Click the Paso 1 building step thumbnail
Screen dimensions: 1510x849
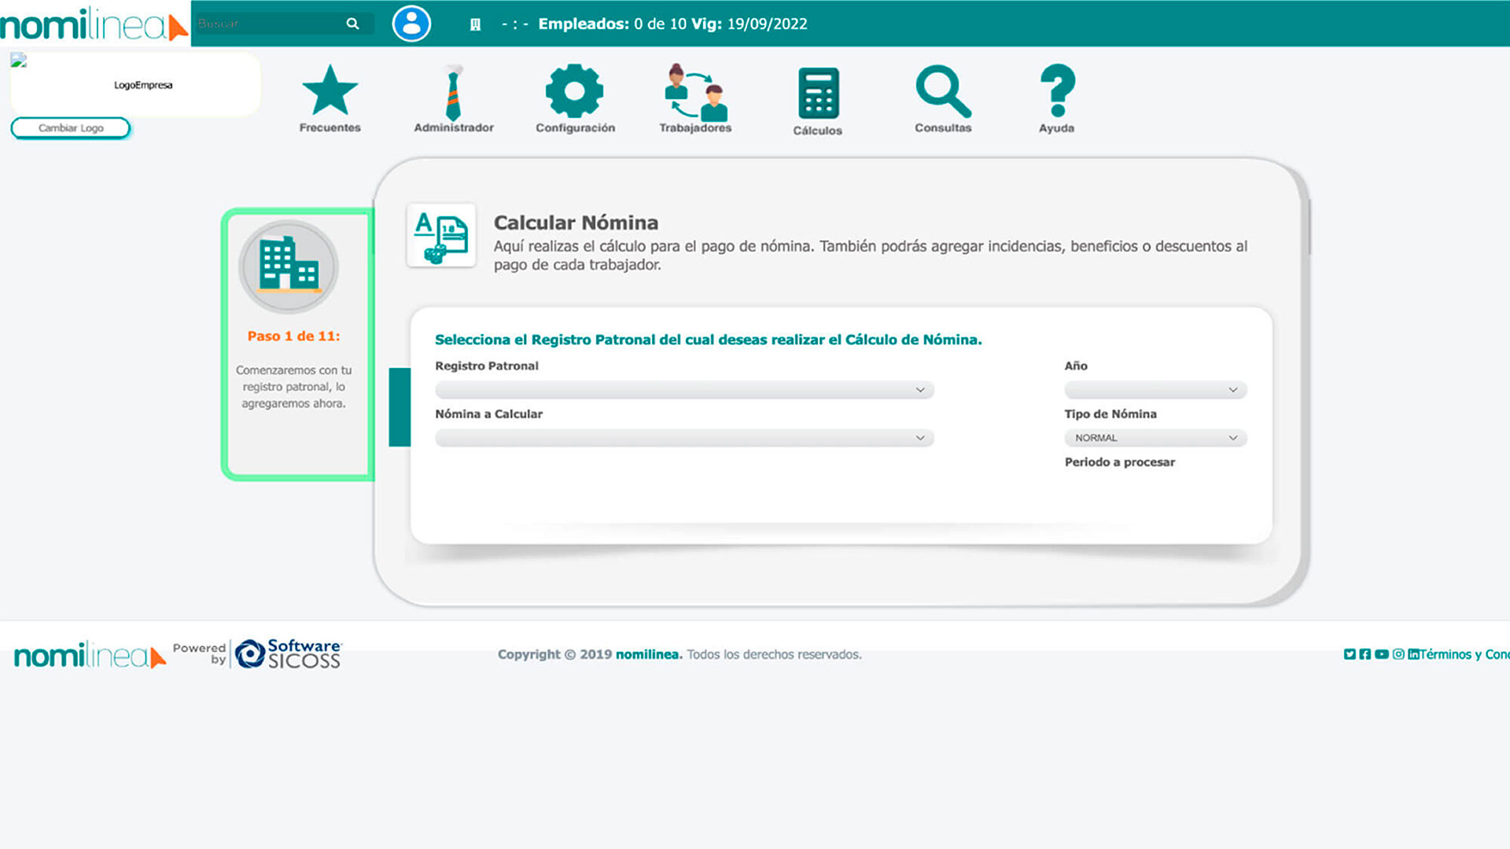point(289,267)
